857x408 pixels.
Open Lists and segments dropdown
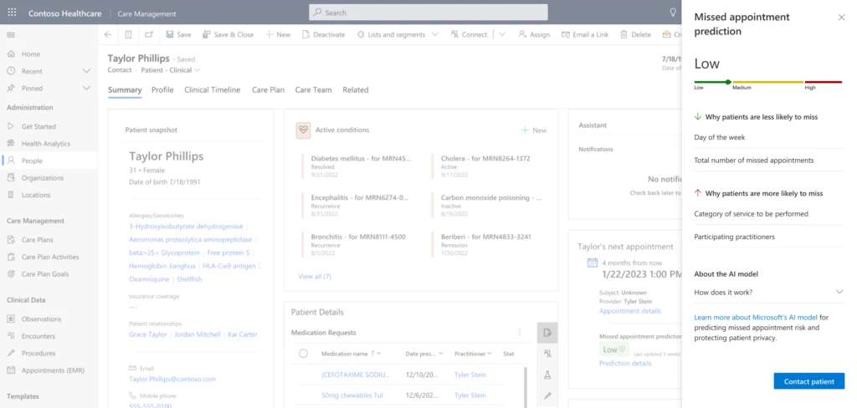click(397, 34)
